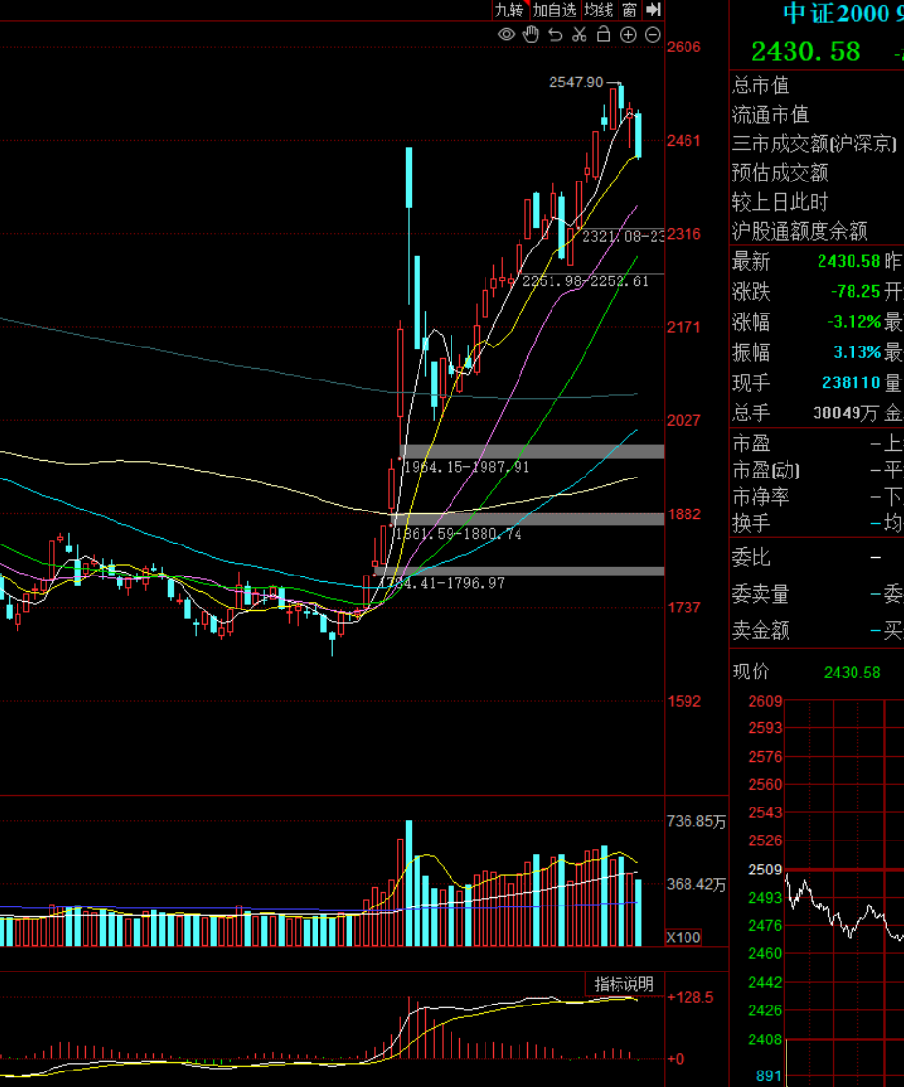
Task: Toggle the eye visibility icon in chart toolbar
Action: (506, 35)
